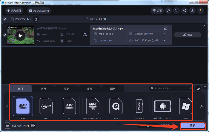Click the source file size 178 MB
Viewport: 209px width, 132px height.
pos(70,34)
